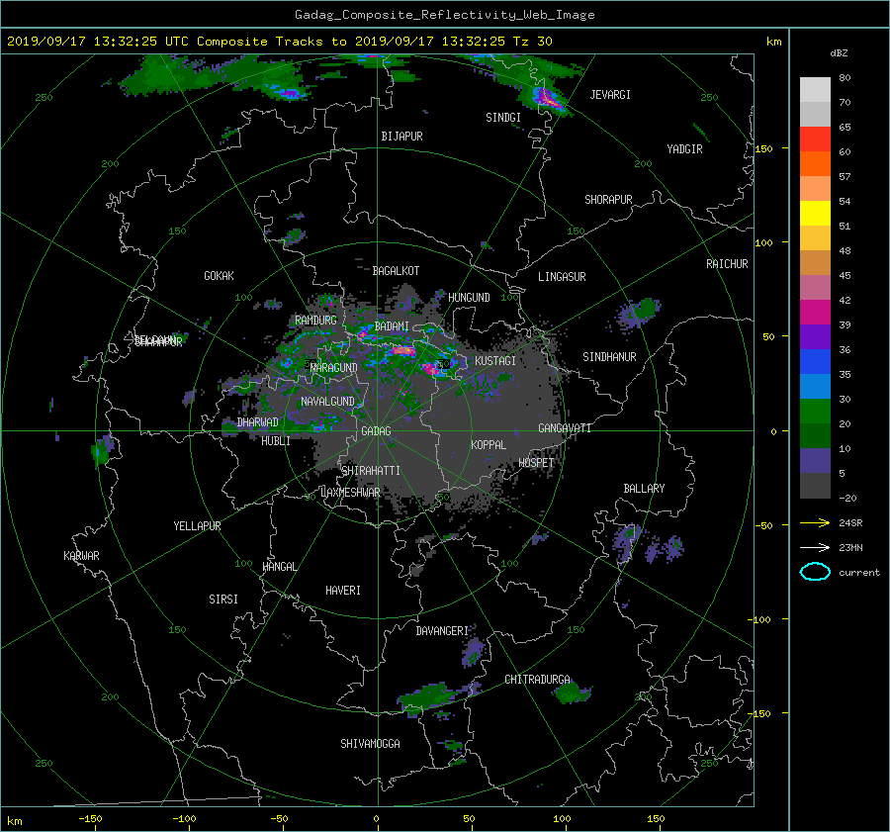Click the KOPPAL label
Image resolution: width=890 pixels, height=832 pixels.
[x=489, y=445]
